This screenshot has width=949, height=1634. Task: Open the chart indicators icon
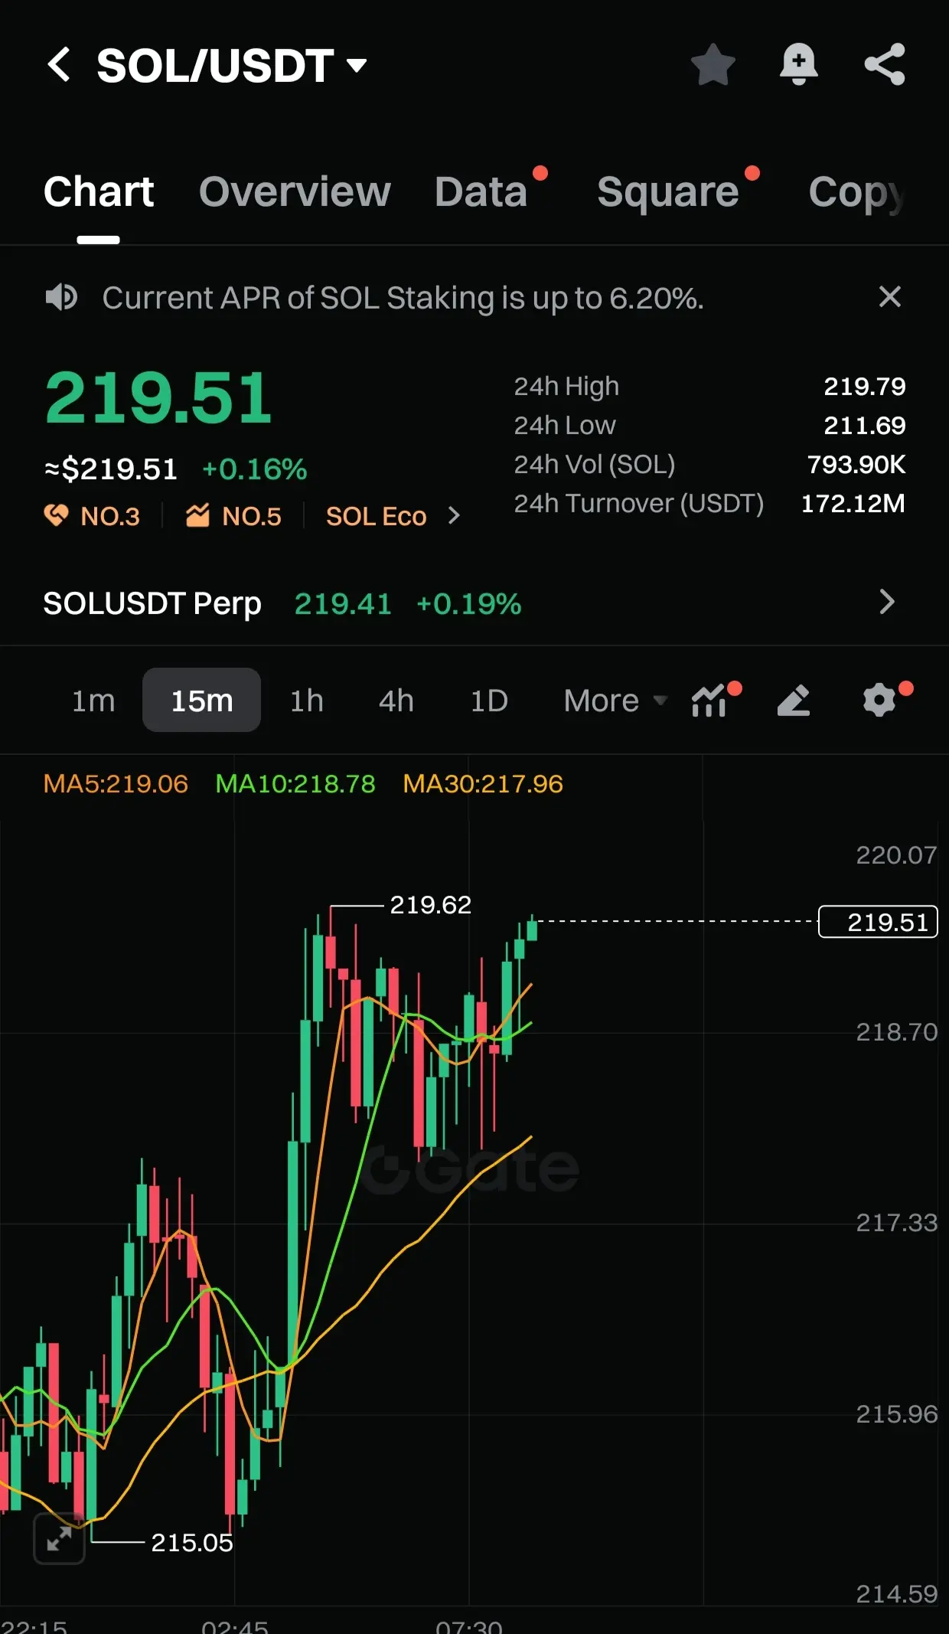710,700
